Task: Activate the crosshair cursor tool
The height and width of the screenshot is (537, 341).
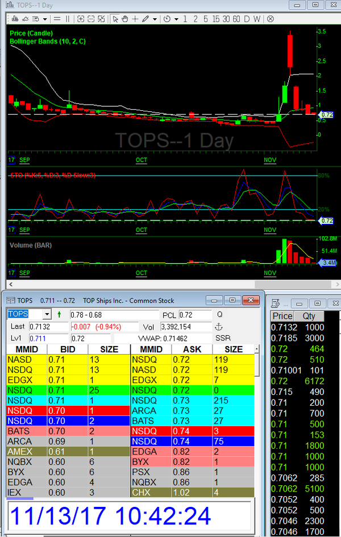Action: (135, 19)
